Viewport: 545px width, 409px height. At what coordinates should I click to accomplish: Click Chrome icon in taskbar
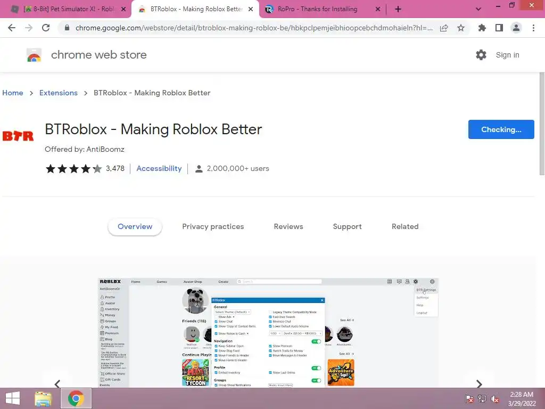[x=76, y=398]
